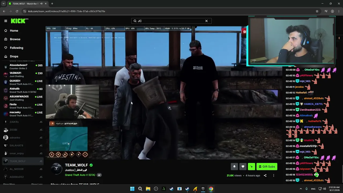Open QUABEH channel in sidebar

23,82
